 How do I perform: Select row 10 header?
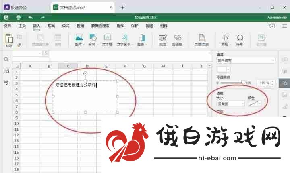[17, 124]
